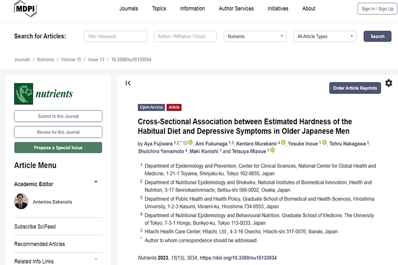Click the Open Access label
Image resolution: width=398 pixels, height=265 pixels.
(x=151, y=107)
